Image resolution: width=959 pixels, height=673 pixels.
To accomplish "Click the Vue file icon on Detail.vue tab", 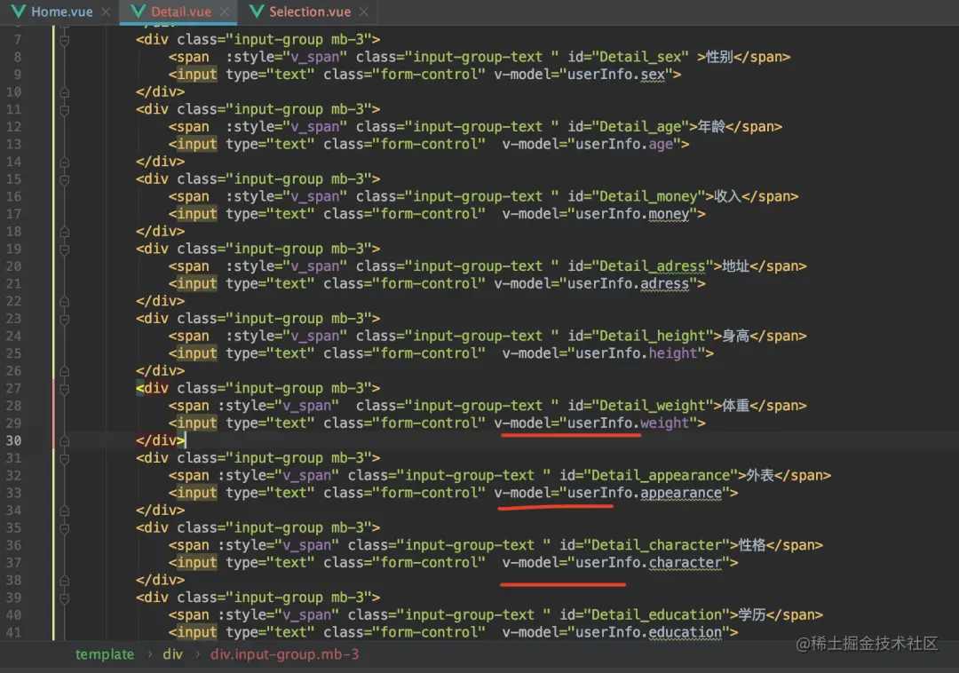I will click(x=139, y=12).
